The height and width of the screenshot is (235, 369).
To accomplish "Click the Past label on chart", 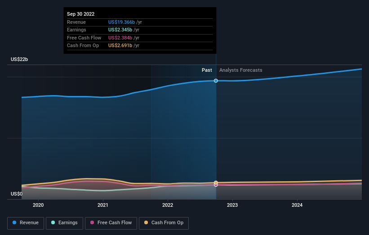I will coord(207,70).
